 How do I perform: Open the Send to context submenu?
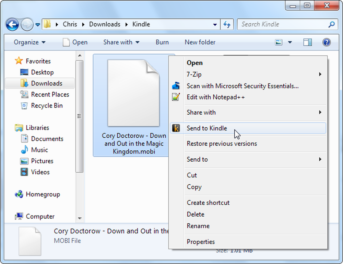click(x=248, y=159)
